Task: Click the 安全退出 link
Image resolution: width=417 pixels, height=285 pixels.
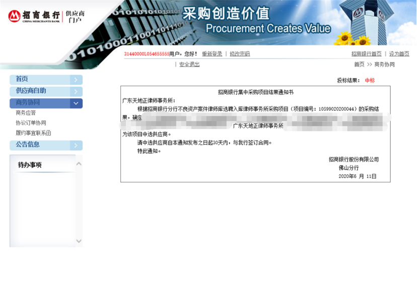Action: 189,65
